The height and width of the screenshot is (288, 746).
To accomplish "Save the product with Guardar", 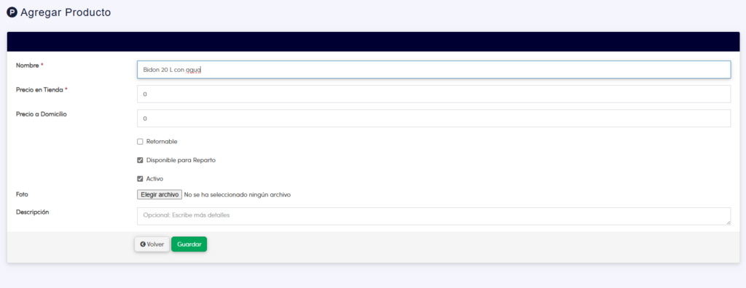I will (189, 244).
